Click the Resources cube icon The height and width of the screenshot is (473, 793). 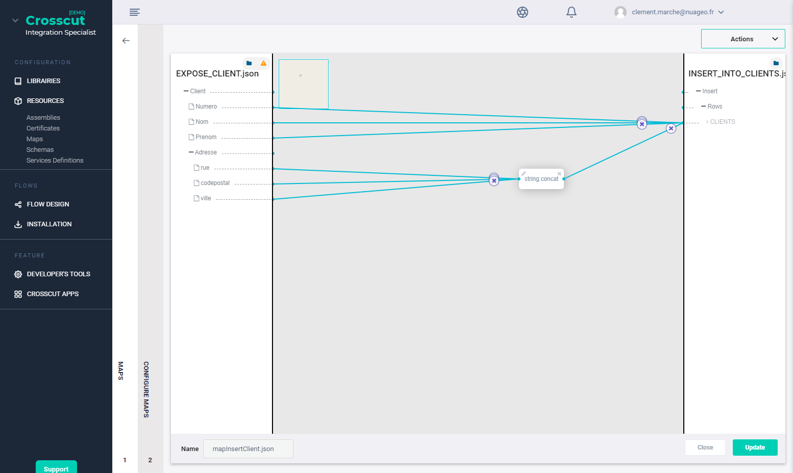(18, 101)
